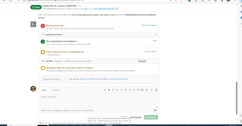Screen dimensions: 242x126
Task: Click the Markdown supported icon below textarea
Action: 155,111
